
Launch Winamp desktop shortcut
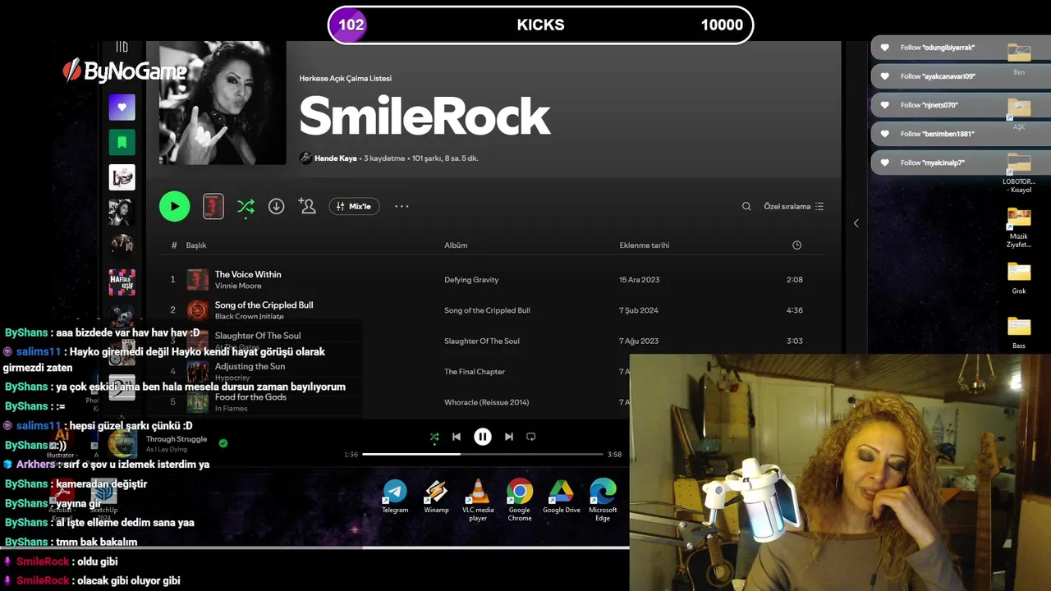(x=436, y=497)
